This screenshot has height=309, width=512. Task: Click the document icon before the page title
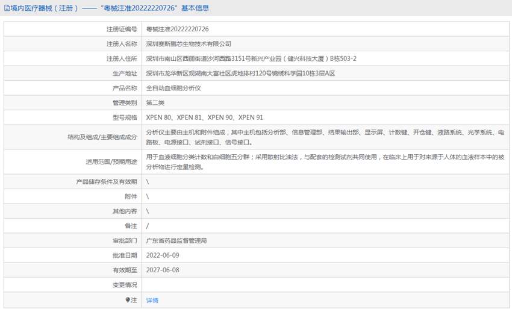click(x=6, y=8)
